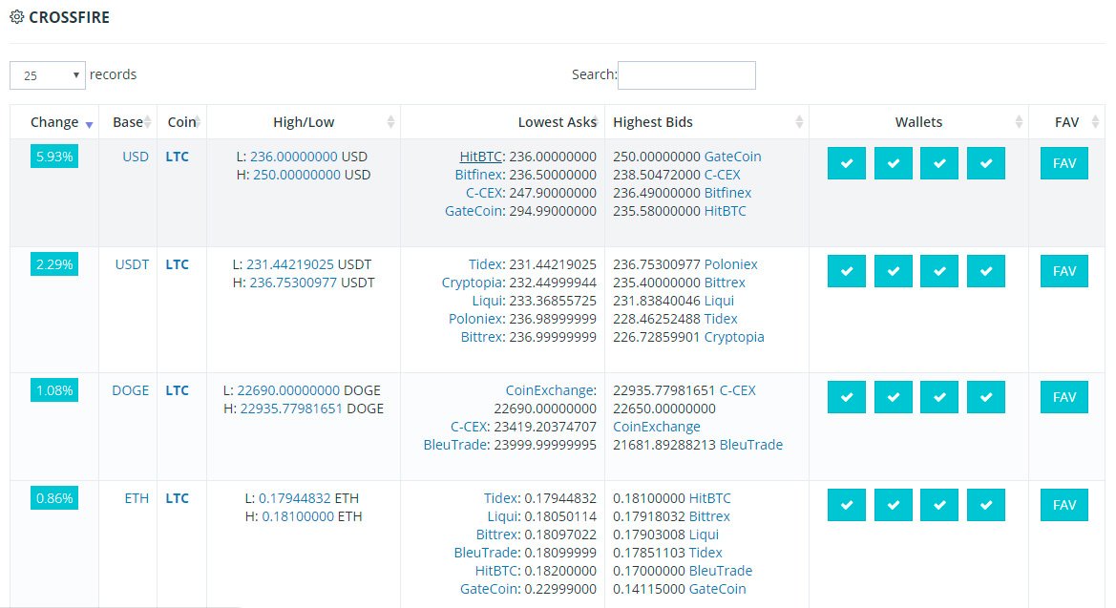1116x608 pixels.
Task: Open BleuTrade link in DOGE highest bids
Action: click(751, 445)
